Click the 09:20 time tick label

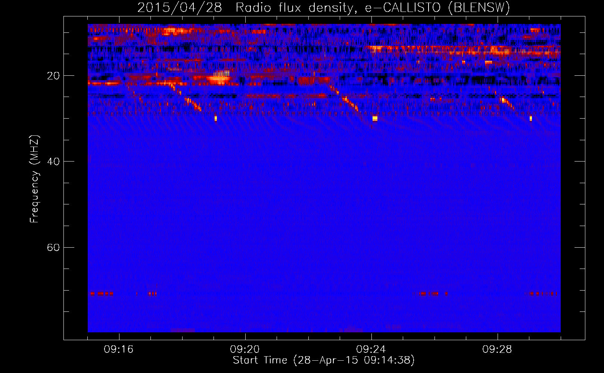245,349
